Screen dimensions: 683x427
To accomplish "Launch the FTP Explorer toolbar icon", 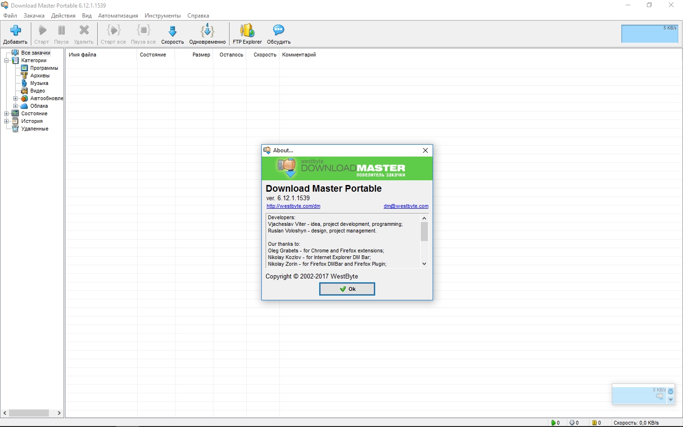I will point(247,31).
